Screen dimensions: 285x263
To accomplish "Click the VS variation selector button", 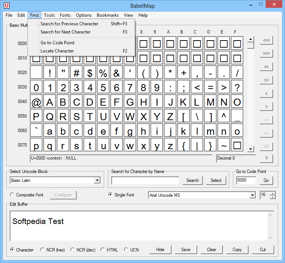I will click(266, 147).
